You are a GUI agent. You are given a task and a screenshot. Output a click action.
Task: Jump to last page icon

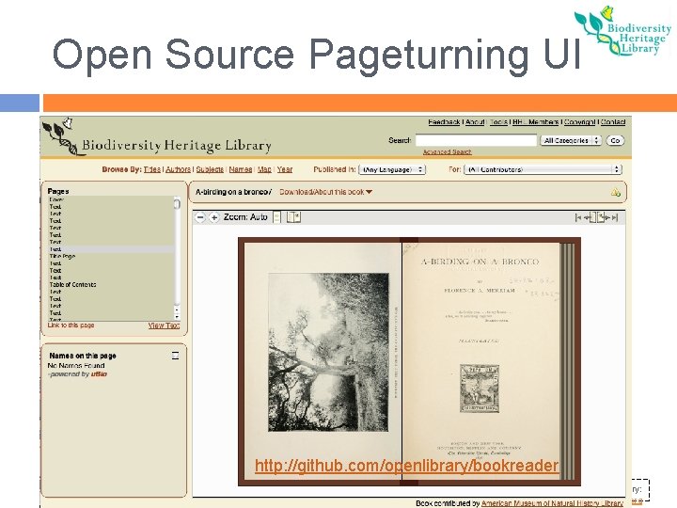[615, 217]
